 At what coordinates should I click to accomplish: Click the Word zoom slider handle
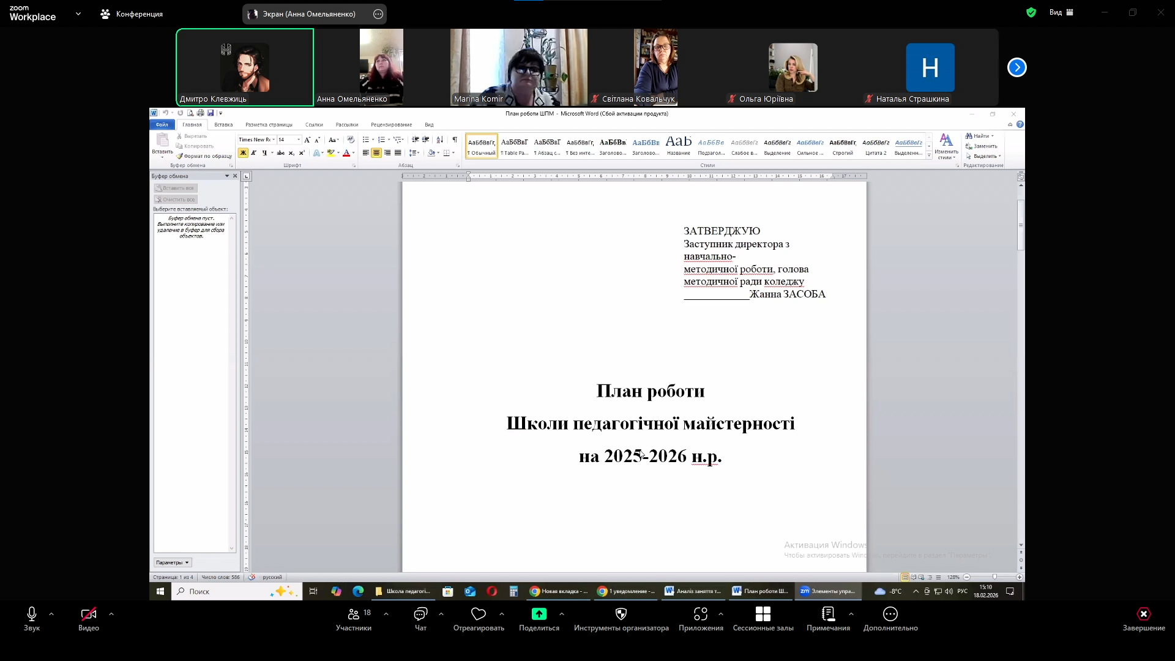(994, 577)
